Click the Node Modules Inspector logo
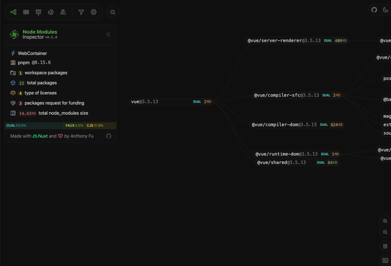Viewport: 391px width, 266px height. point(14,34)
